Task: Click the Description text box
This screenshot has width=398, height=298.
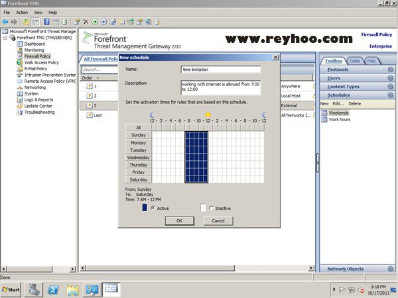Action: pos(221,87)
